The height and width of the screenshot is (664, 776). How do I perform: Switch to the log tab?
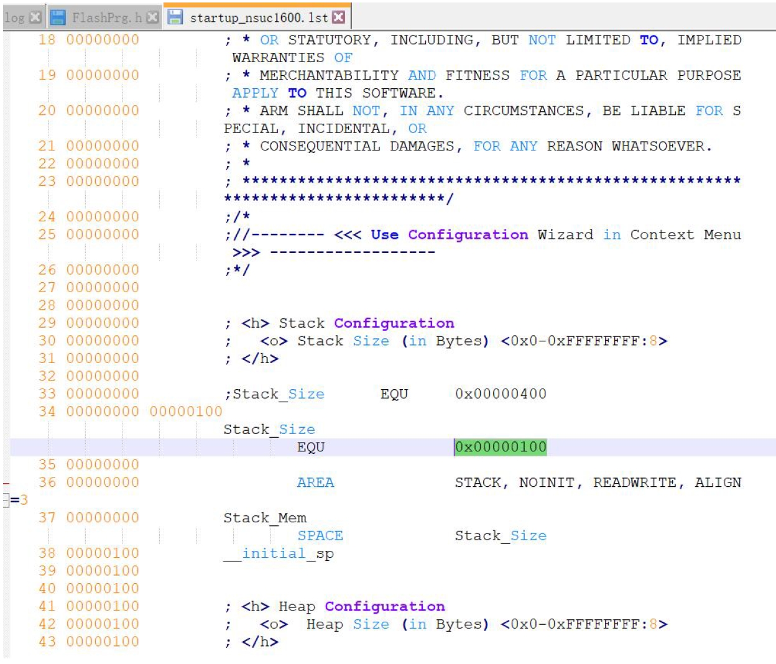click(14, 17)
